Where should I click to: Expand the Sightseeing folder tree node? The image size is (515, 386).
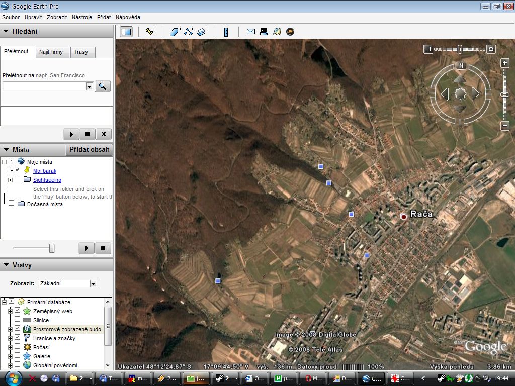coord(11,180)
